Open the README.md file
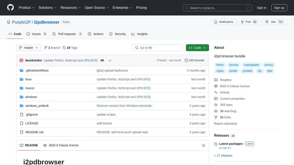 (x=34, y=132)
